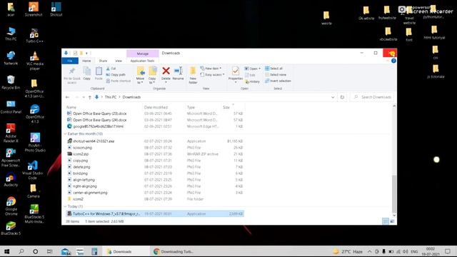Click the file list vertical scrollbar
Image resolution: width=457 pixels, height=257 pixels.
(x=394, y=194)
